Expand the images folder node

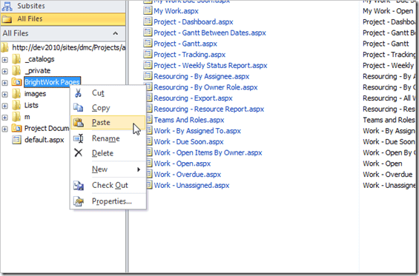(4, 94)
